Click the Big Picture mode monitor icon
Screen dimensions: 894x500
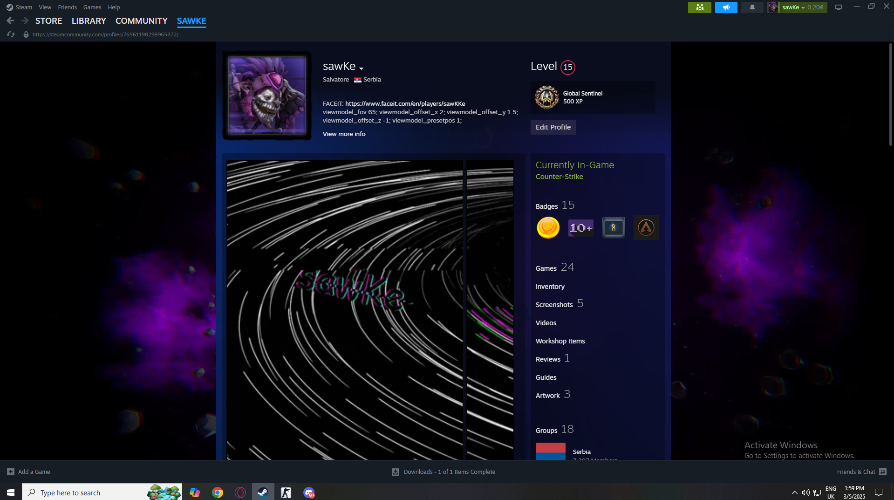tap(839, 7)
